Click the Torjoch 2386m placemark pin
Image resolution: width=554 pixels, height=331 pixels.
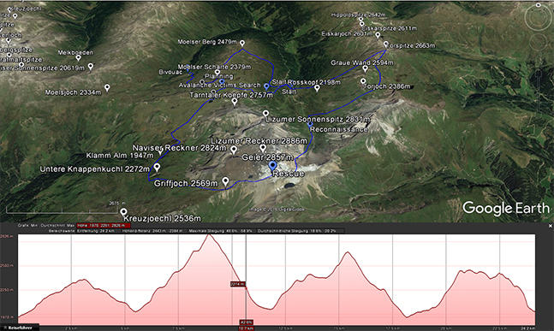[x=363, y=81]
